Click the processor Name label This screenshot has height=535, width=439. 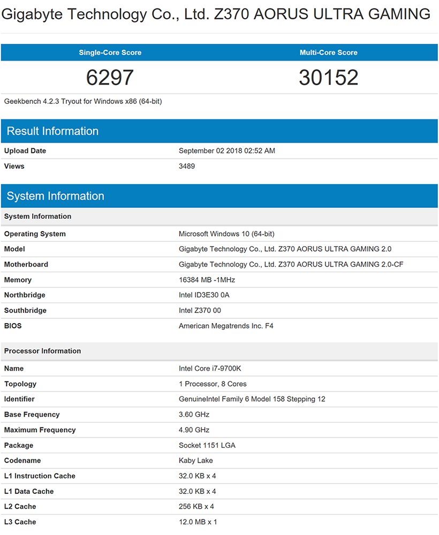(14, 369)
